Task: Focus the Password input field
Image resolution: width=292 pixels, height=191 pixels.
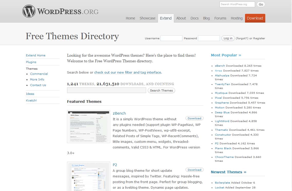Action: click(x=209, y=38)
